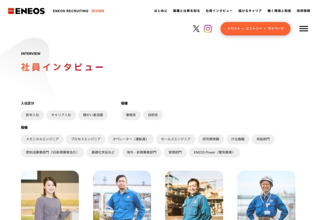Image resolution: width=317 pixels, height=220 pixels.
Task: Toggle the セールスエンジニア filter
Action: point(176,139)
